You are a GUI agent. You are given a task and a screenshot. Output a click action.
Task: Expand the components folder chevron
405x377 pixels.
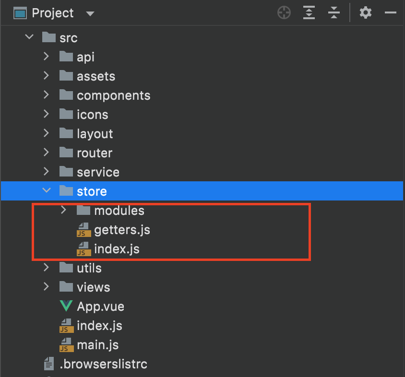tap(47, 95)
